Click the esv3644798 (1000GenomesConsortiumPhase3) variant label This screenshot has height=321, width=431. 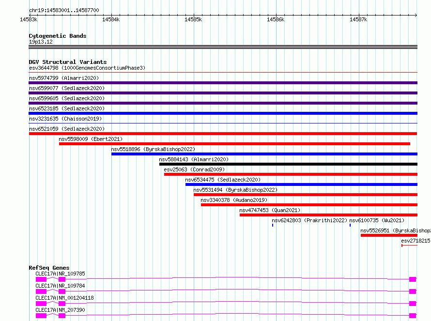pos(87,68)
